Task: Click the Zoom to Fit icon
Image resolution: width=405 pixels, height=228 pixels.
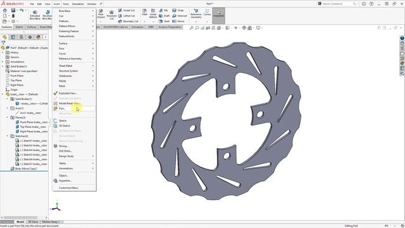Action: [191, 28]
